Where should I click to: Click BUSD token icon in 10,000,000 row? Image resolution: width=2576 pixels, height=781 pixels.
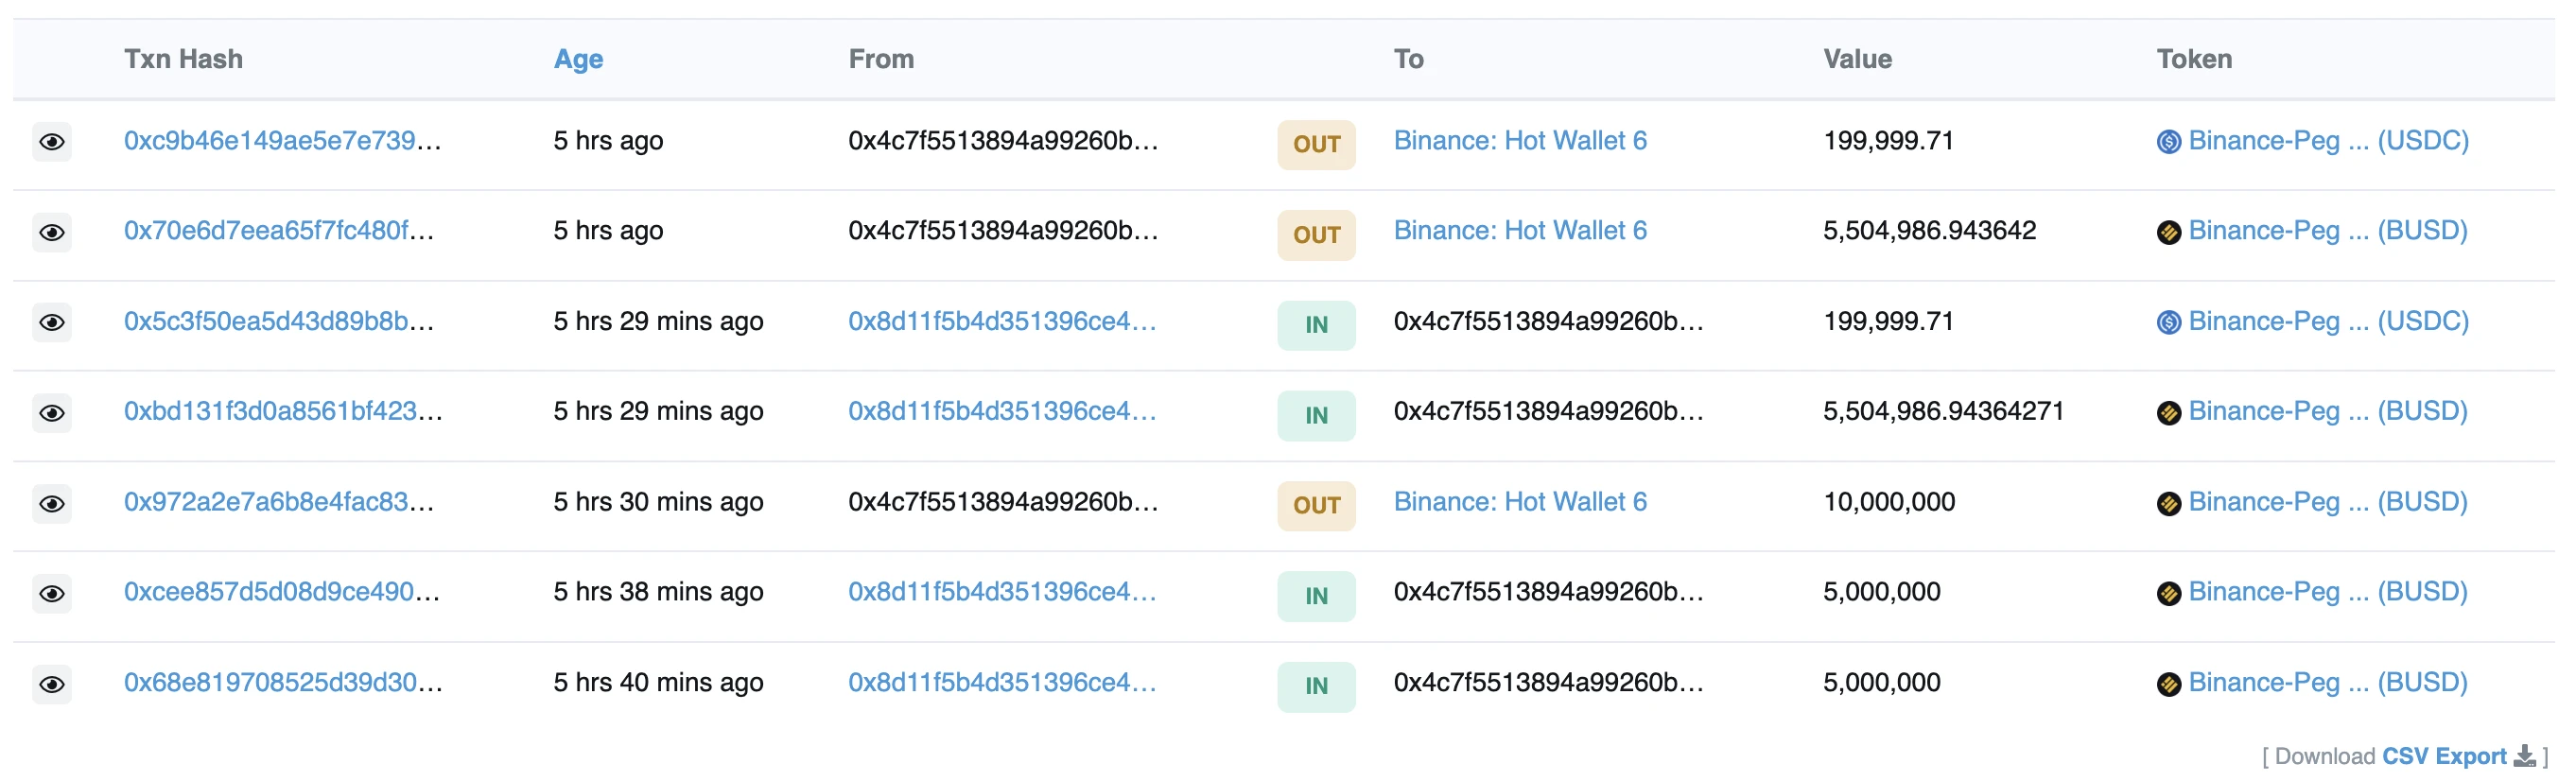[x=2168, y=503]
